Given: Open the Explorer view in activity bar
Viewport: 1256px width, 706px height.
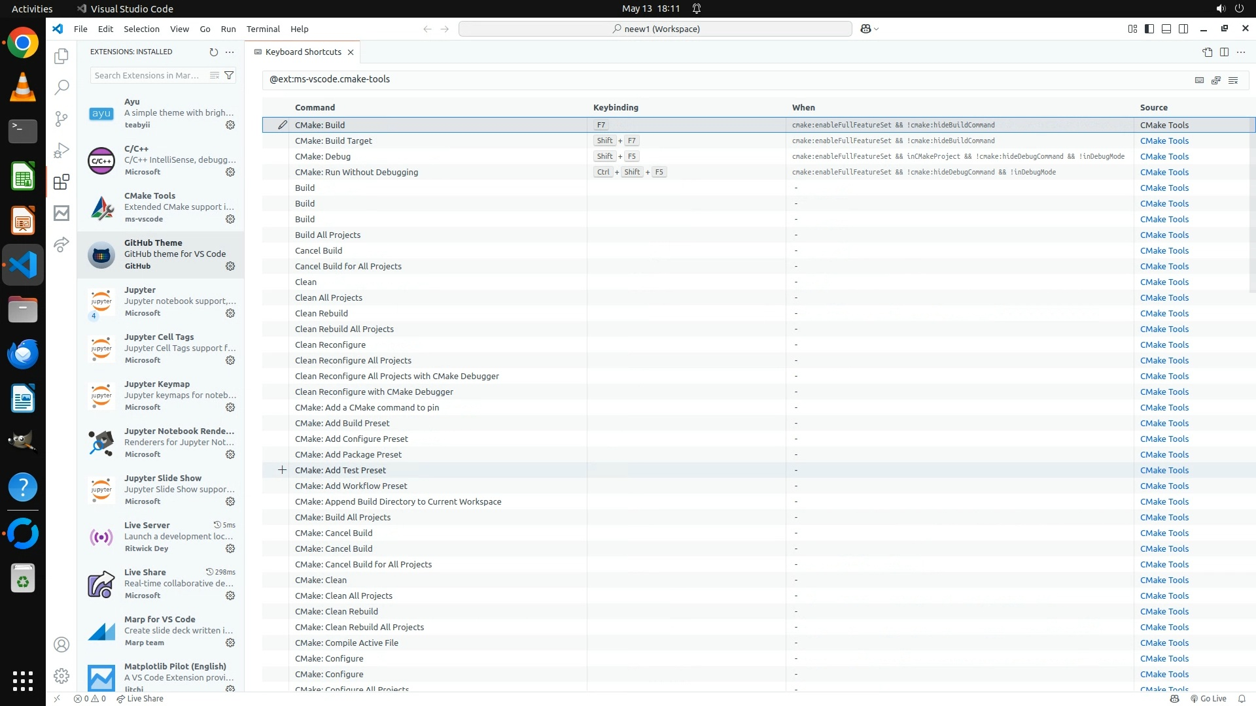Looking at the screenshot, I should pyautogui.click(x=61, y=56).
